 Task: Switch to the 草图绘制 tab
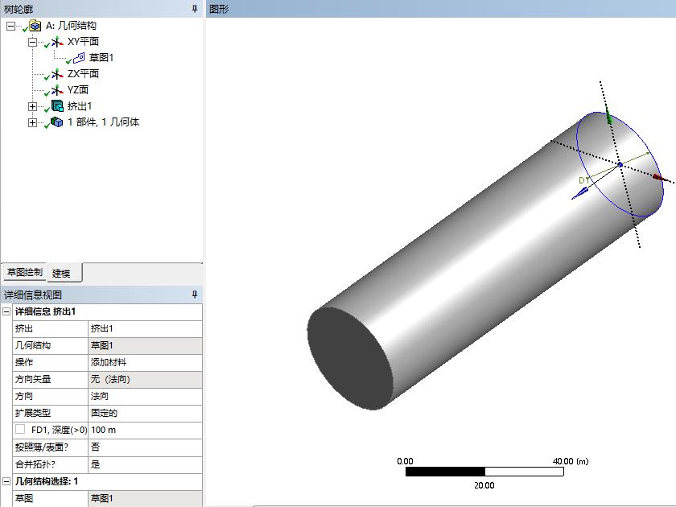tap(24, 273)
